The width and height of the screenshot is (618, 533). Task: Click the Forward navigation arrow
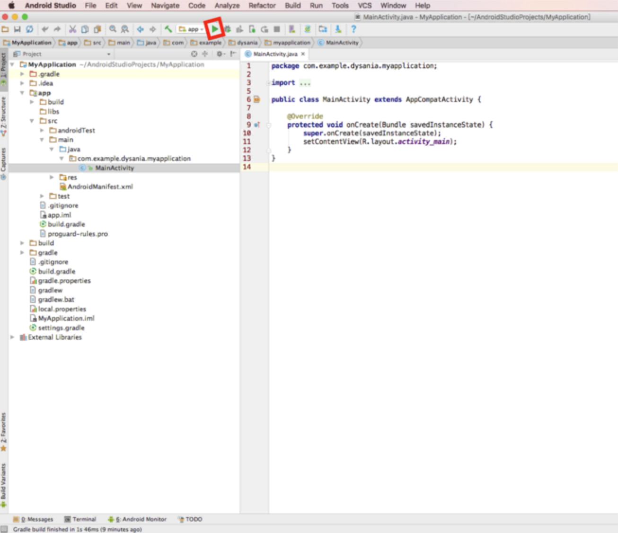point(153,29)
